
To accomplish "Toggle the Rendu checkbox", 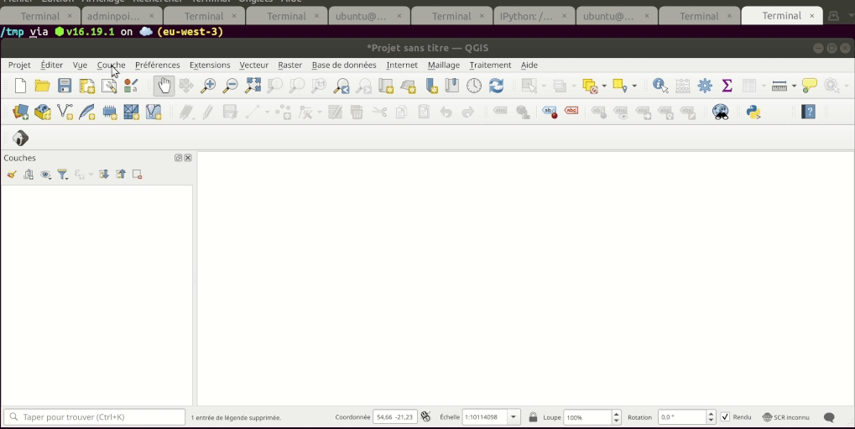I will 725,417.
